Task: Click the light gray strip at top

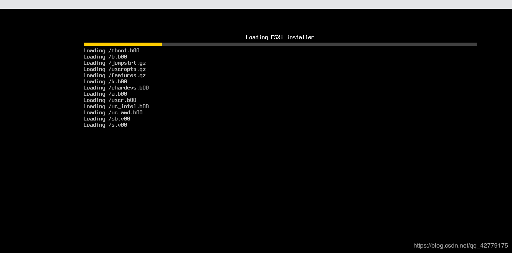Action: pos(256,4)
